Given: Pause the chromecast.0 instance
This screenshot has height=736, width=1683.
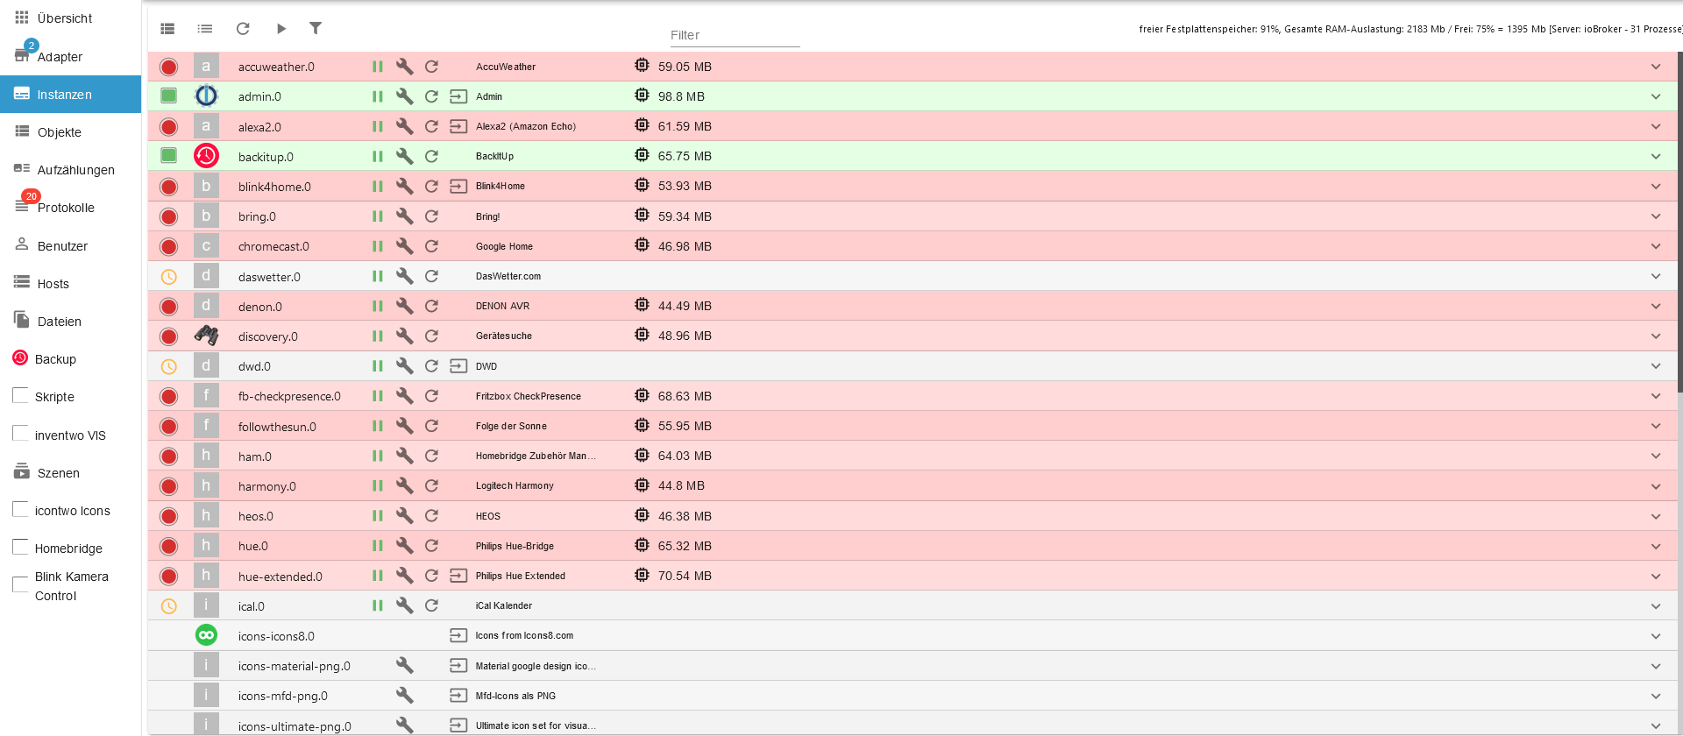Looking at the screenshot, I should pos(378,246).
